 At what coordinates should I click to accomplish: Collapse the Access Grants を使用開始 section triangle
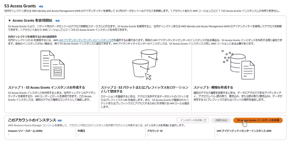pyautogui.click(x=9, y=20)
